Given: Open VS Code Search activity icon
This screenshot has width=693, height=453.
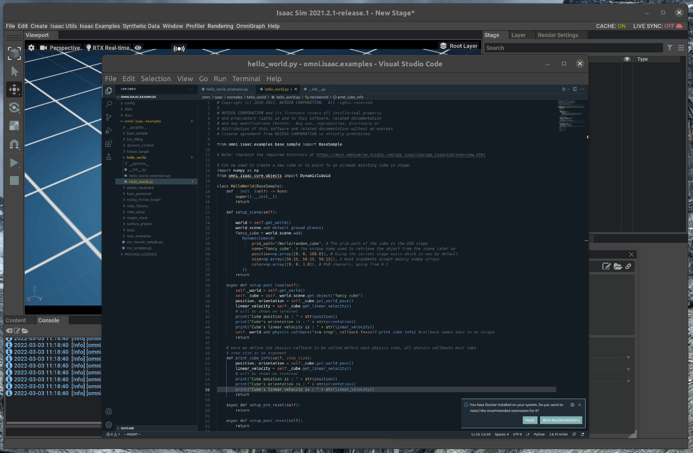Looking at the screenshot, I should coord(108,104).
